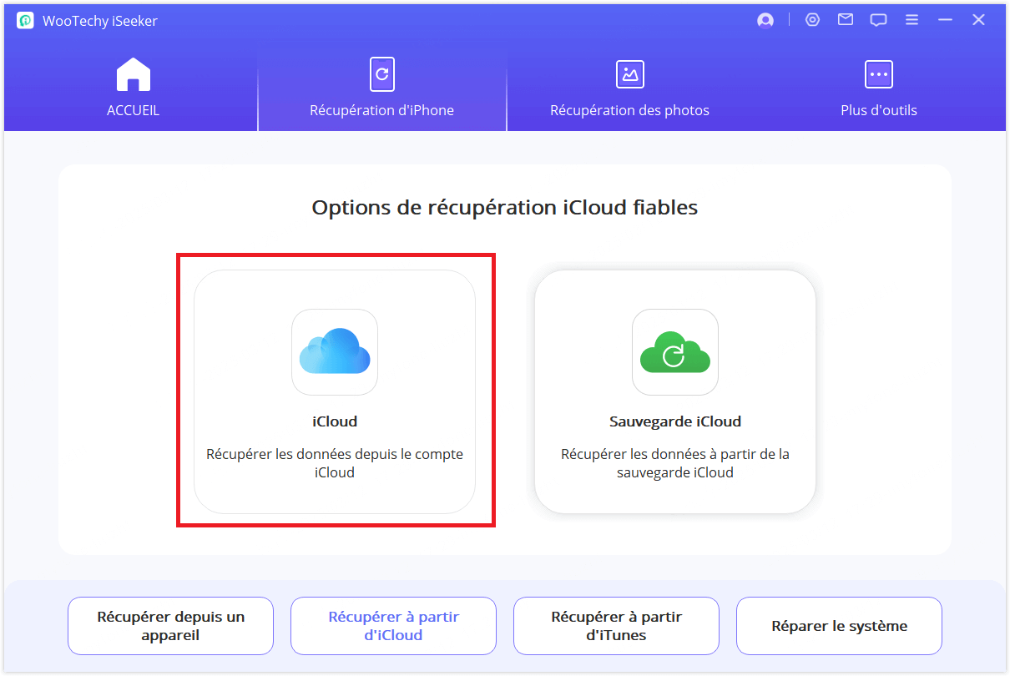
Task: Open the Plus d'outils ellipsis icon
Action: 878,74
